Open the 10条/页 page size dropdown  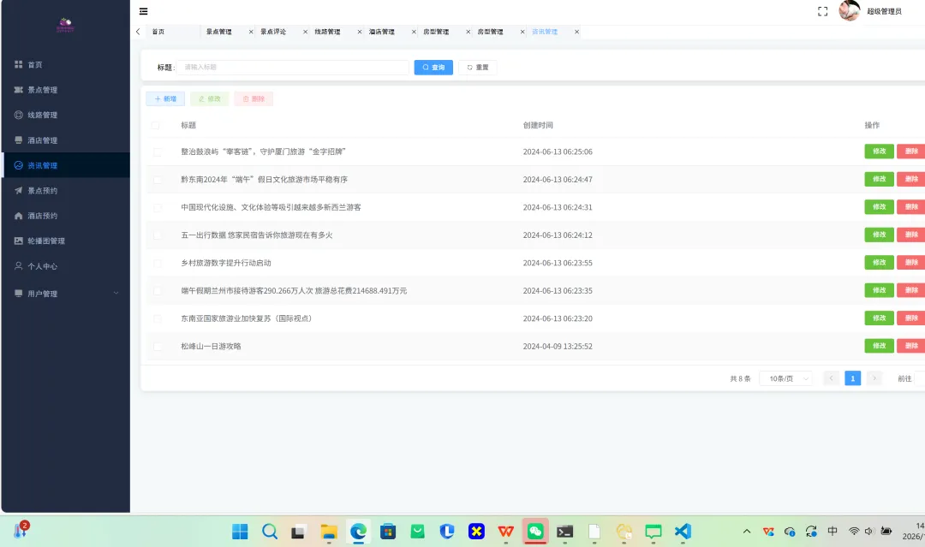pos(785,378)
